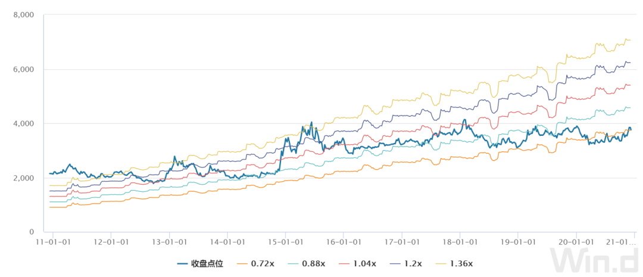Select the 11-01-01 x-axis date label
This screenshot has width=643, height=277.
53,242
